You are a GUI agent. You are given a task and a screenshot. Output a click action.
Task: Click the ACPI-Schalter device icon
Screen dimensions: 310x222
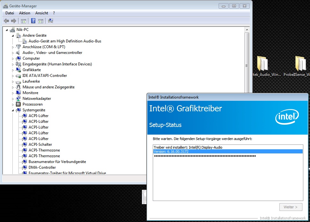pos(25,144)
